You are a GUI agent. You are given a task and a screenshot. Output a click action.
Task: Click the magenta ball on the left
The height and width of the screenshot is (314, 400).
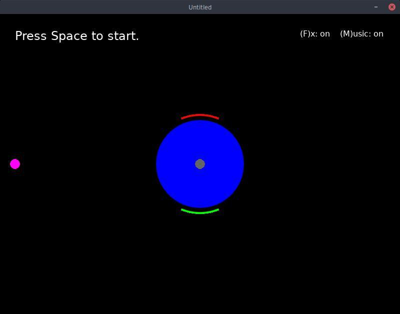(15, 164)
